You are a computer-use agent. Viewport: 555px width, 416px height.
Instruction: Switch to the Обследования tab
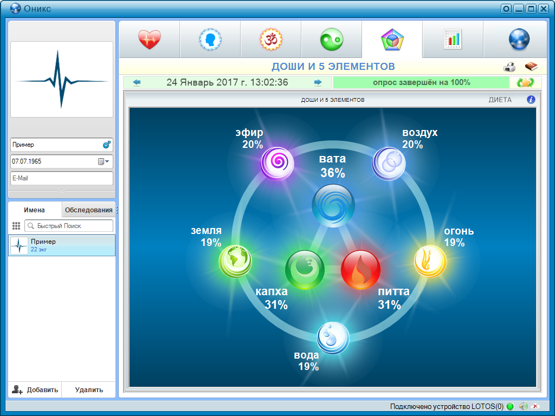tap(88, 210)
